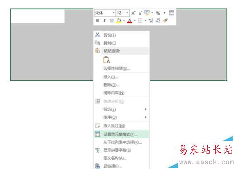Screen dimensions: 234x169
Task: Click 超链接(I) hyperlink entry
Action: (121, 166)
